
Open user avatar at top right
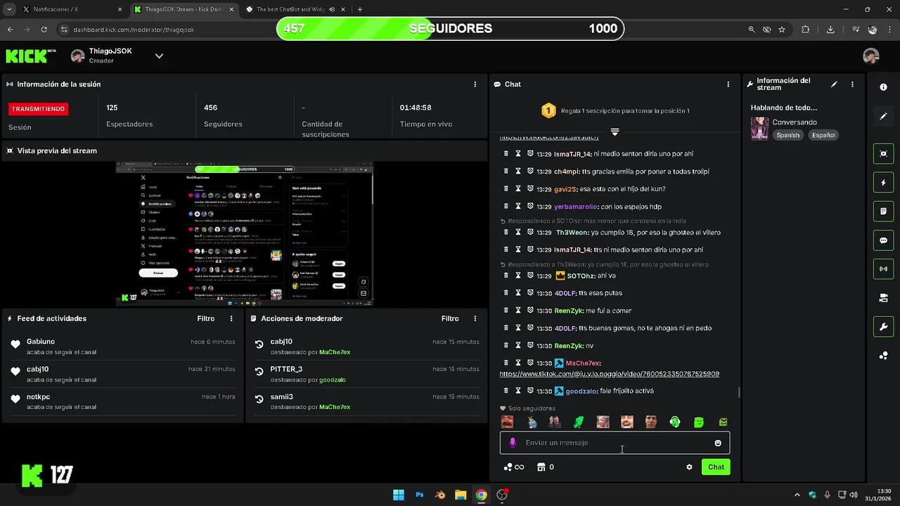click(x=871, y=56)
